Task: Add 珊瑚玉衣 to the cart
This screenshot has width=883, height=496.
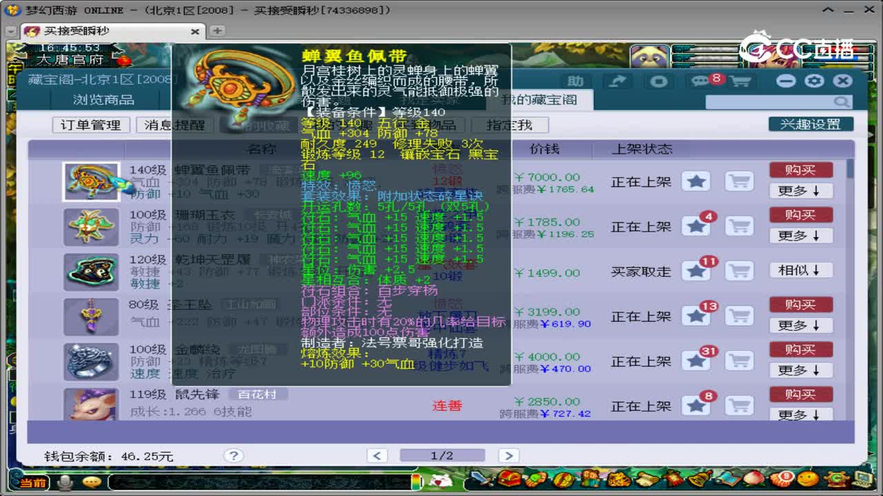Action: [739, 226]
